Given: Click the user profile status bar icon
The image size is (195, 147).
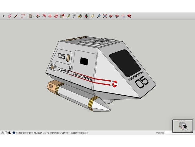Looking at the screenshot, I should pyautogui.click(x=10, y=133).
